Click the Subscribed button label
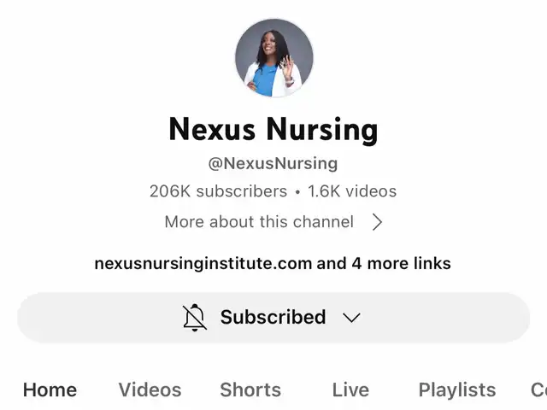Image resolution: width=547 pixels, height=410 pixels. click(x=273, y=317)
